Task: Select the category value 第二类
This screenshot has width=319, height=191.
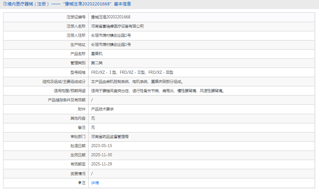Action: [x=97, y=63]
